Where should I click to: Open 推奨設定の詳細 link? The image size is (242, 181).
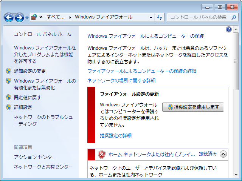tap(116, 135)
